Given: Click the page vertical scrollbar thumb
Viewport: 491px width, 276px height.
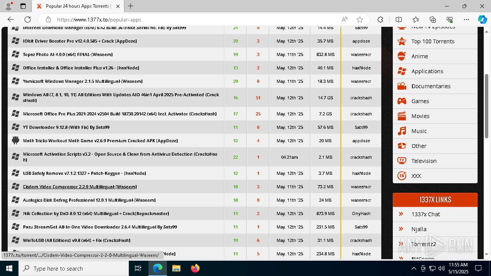Looking at the screenshot, I should [487, 106].
